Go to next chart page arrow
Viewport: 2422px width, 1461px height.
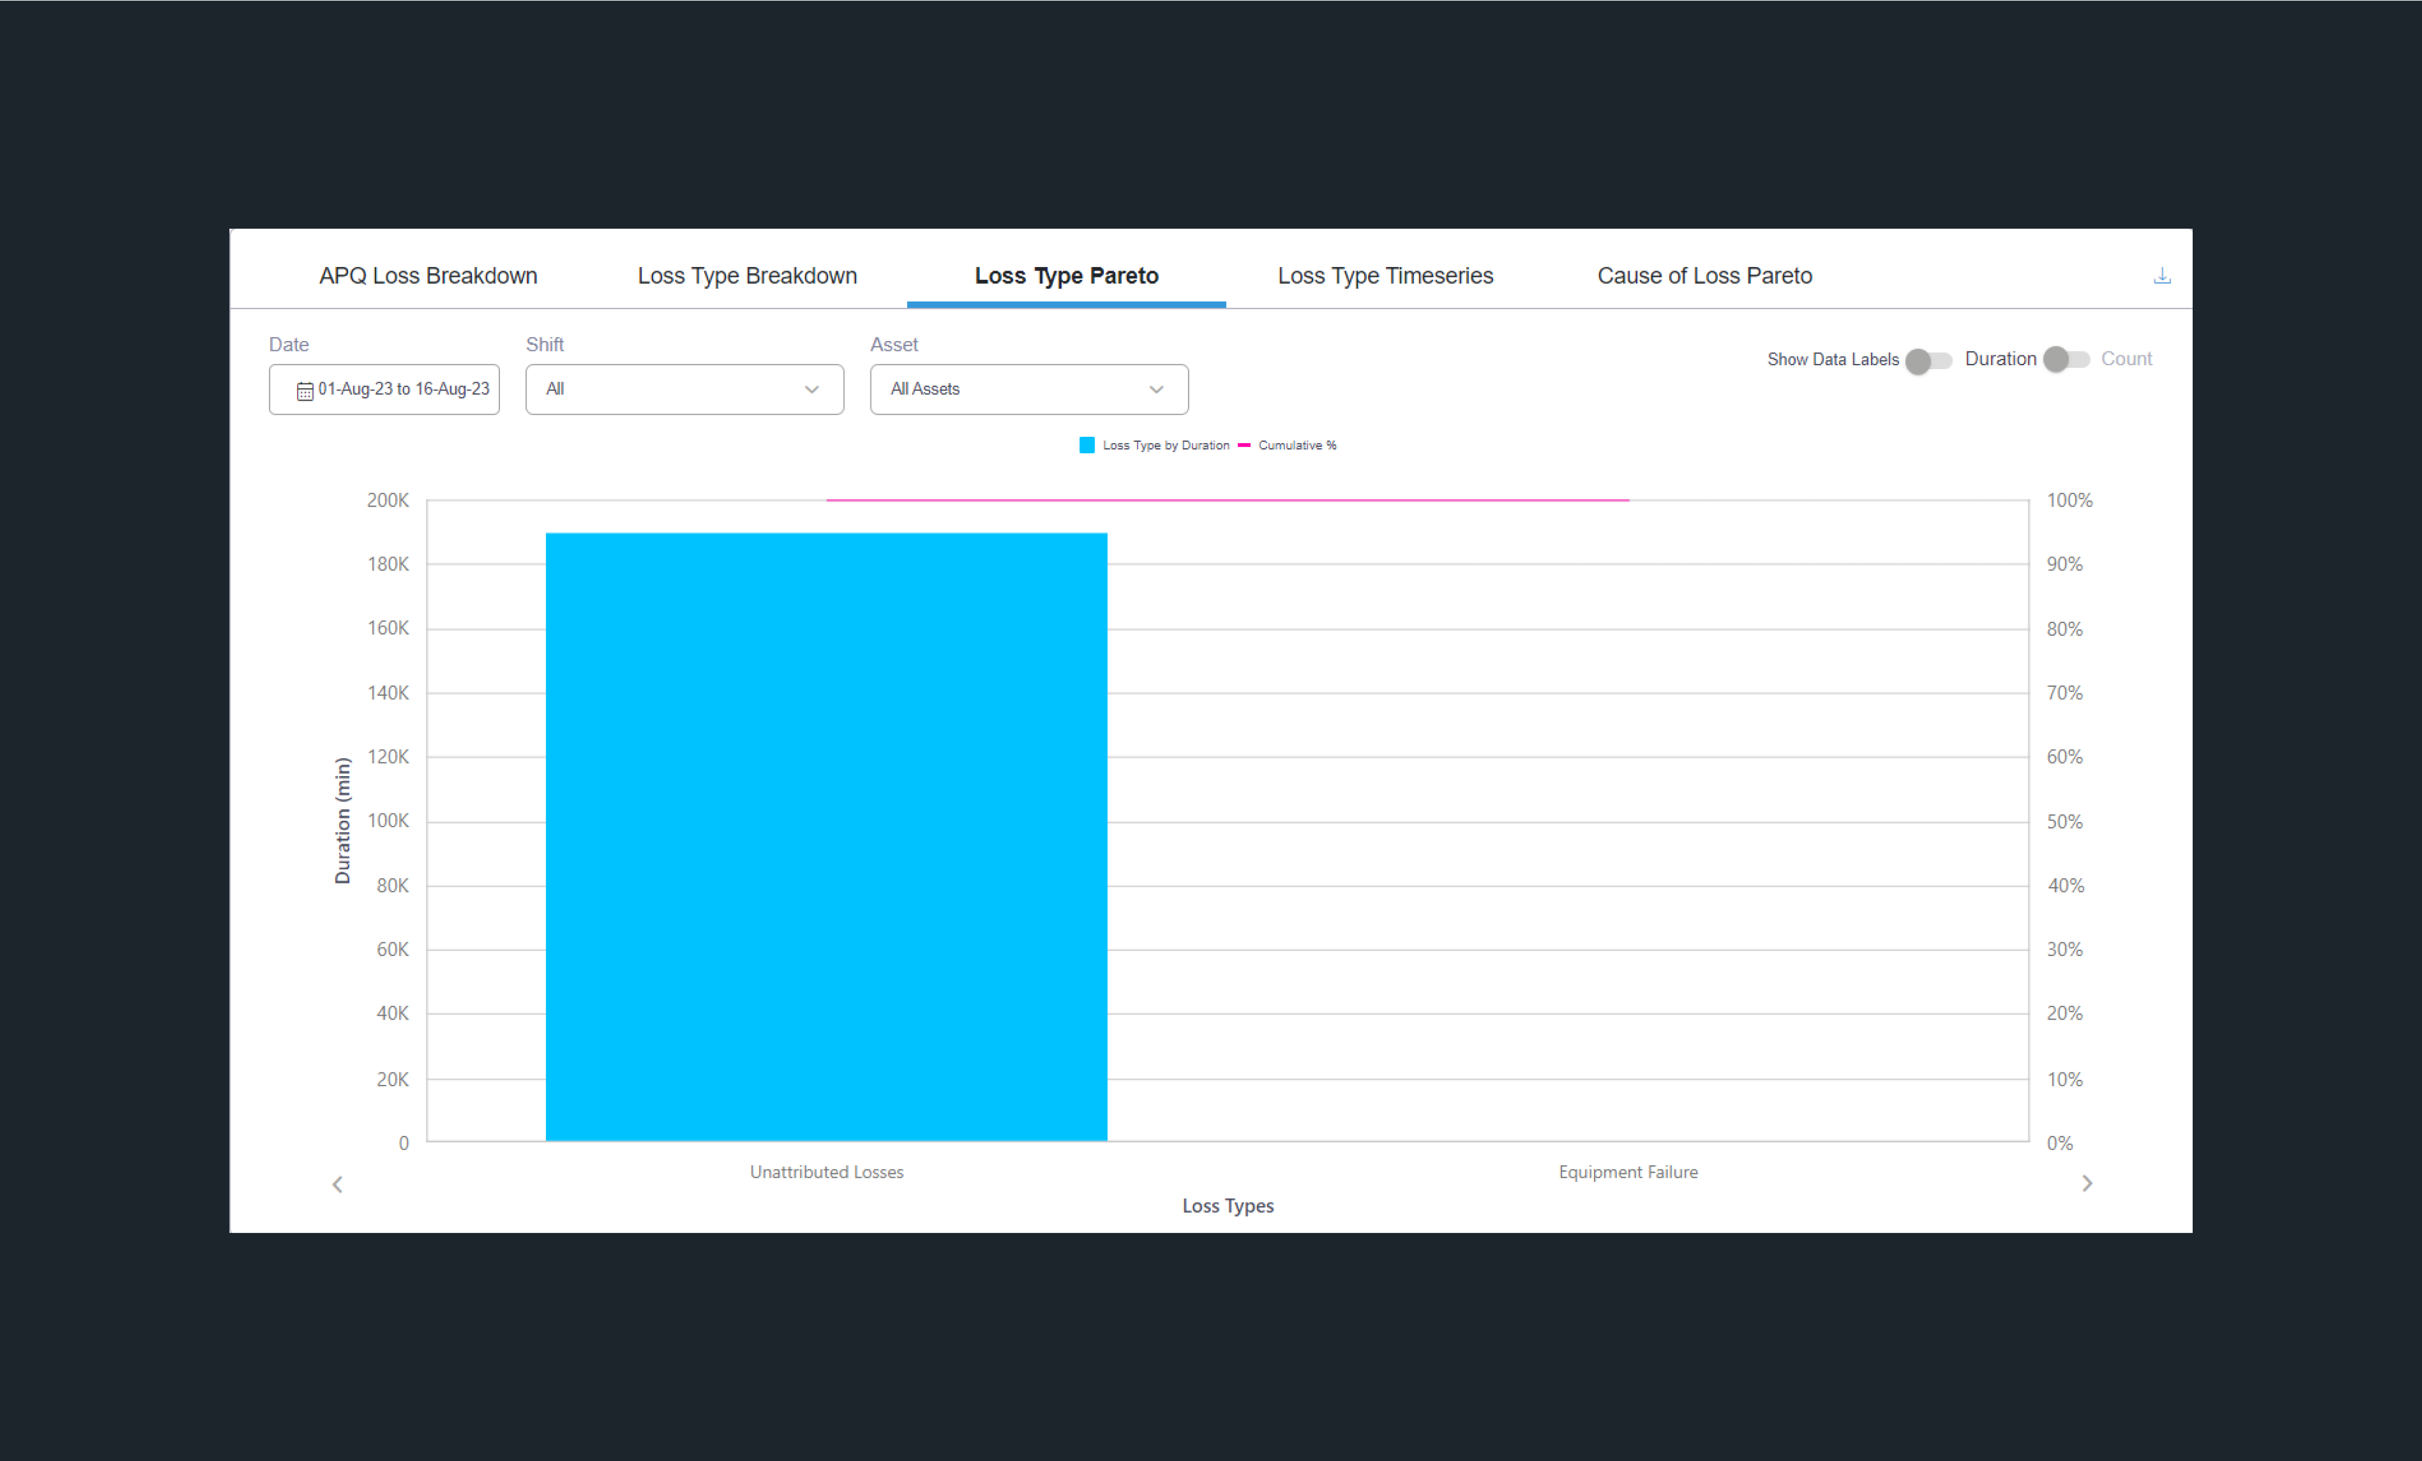(x=2087, y=1183)
